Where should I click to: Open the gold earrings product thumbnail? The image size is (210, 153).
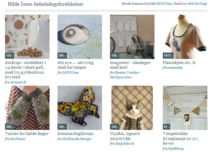27,37
